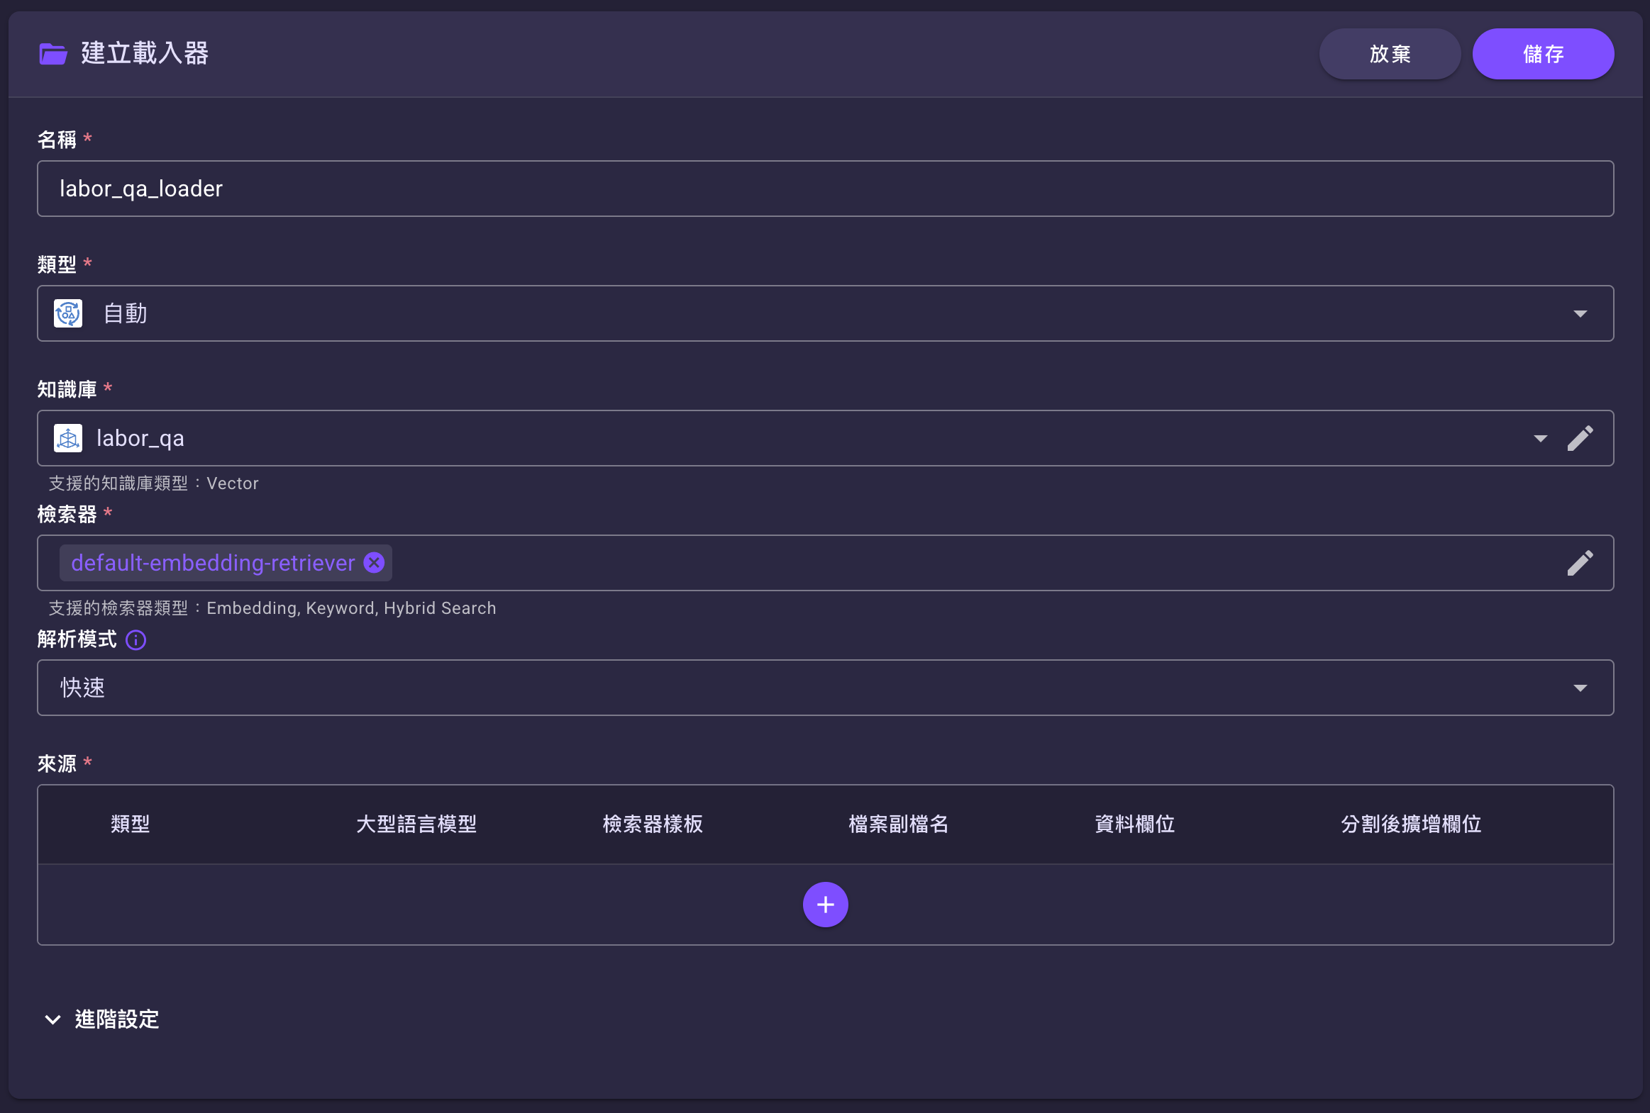The height and width of the screenshot is (1113, 1650).
Task: Click the 儲存 button
Action: pyautogui.click(x=1543, y=54)
